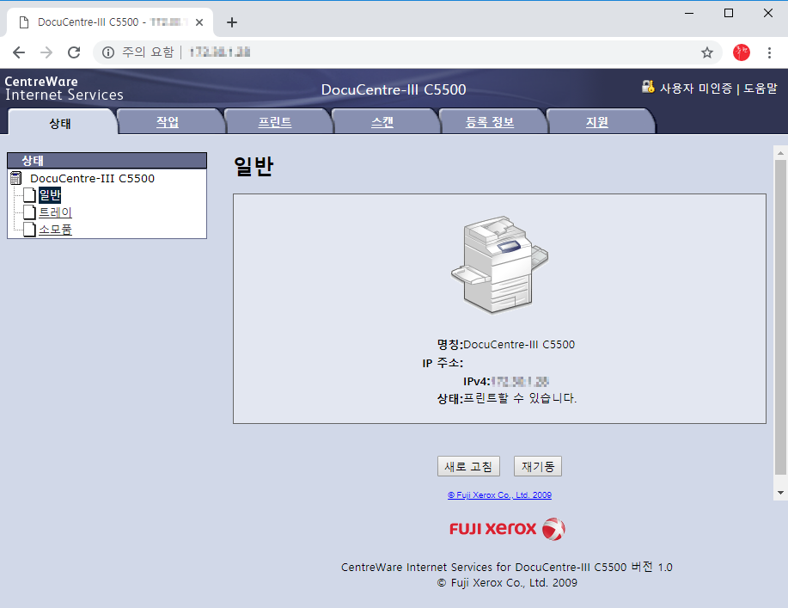Open the 스캔 tab
This screenshot has height=608, width=788.
(x=382, y=122)
